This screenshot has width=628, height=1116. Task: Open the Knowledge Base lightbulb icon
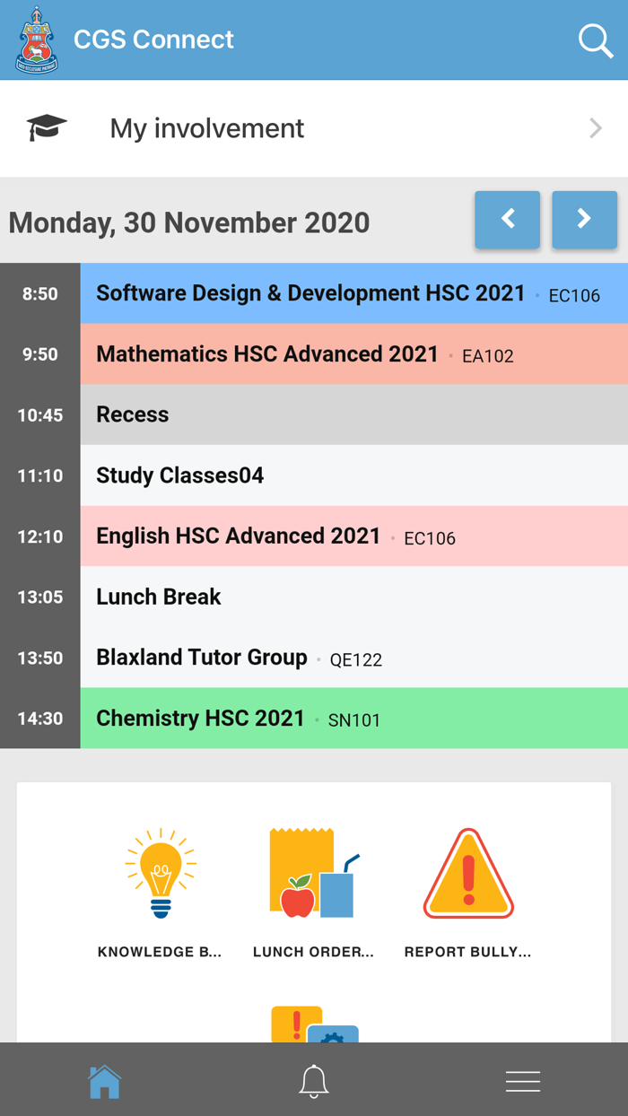point(160,870)
